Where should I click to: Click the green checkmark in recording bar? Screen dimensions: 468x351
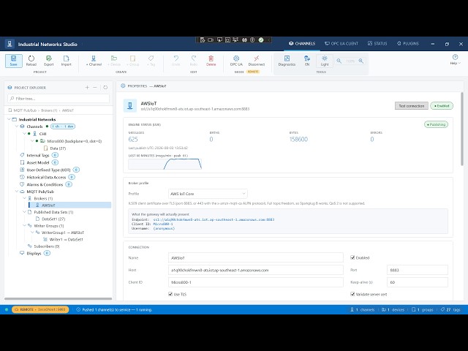click(261, 39)
